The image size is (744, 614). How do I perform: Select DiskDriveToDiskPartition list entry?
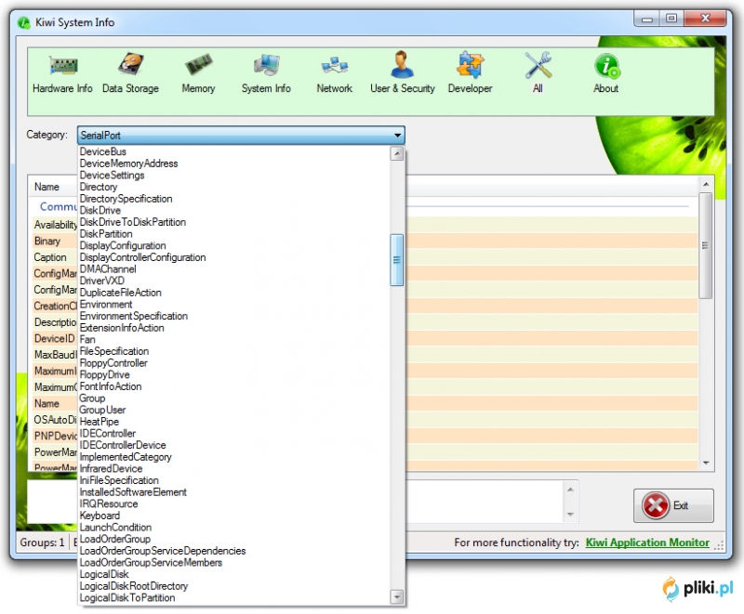coord(234,222)
